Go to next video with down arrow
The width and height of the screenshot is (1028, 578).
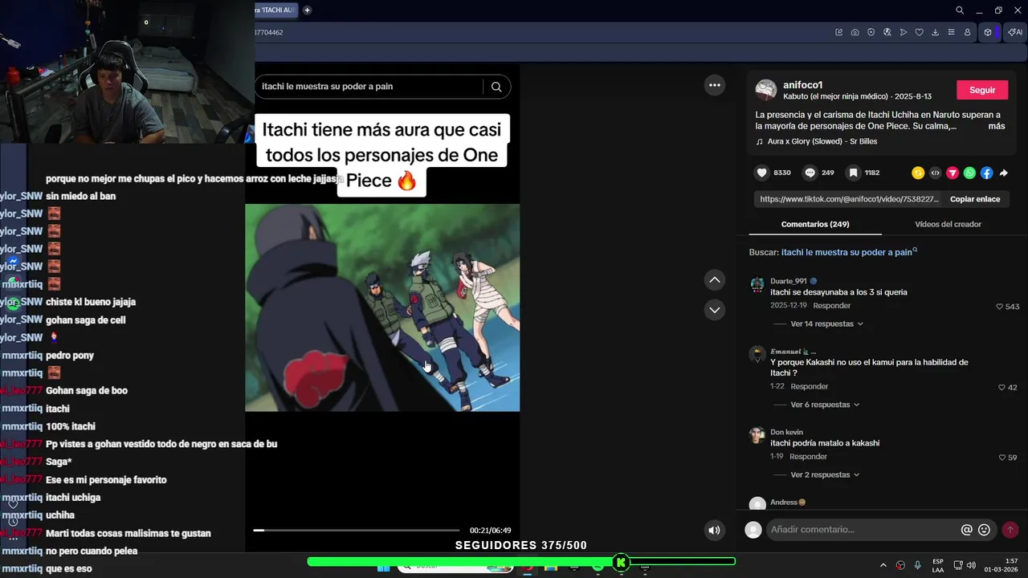[714, 310]
